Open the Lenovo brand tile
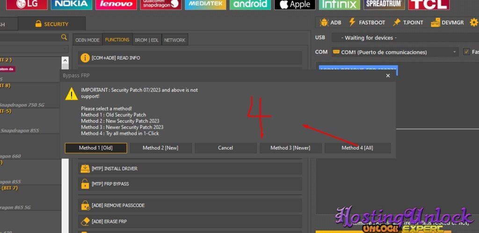This screenshot has width=479, height=233. pos(116,5)
